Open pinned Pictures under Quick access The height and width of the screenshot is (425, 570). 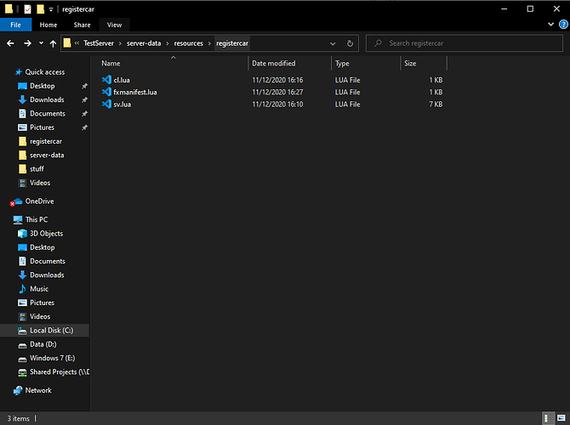[43, 127]
